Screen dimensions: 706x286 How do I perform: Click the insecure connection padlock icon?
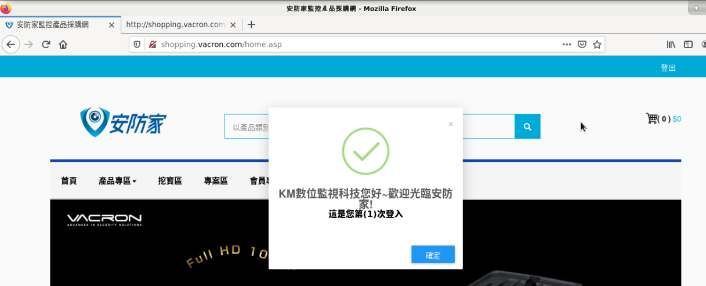(153, 45)
